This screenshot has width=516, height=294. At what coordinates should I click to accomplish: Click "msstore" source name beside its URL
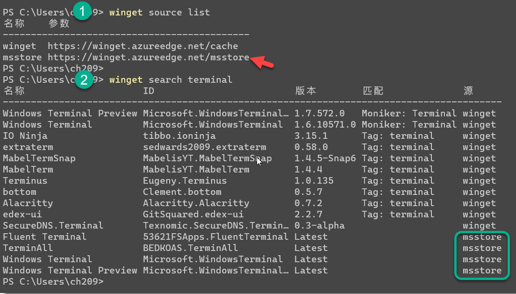point(22,57)
